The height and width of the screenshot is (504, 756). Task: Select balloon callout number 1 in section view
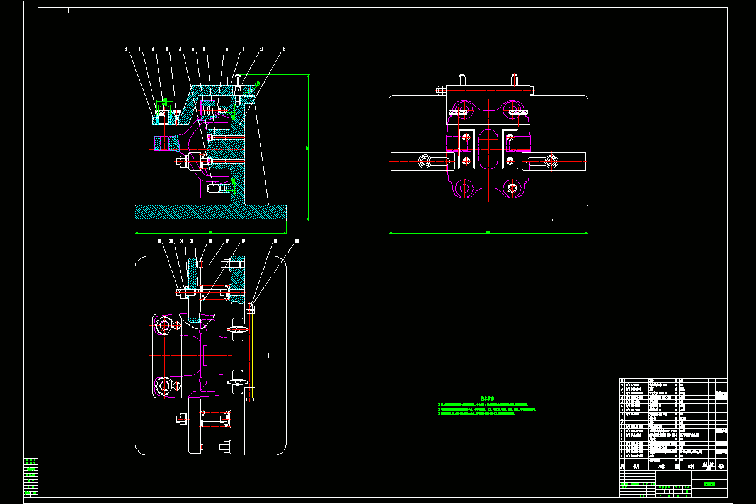(125, 49)
